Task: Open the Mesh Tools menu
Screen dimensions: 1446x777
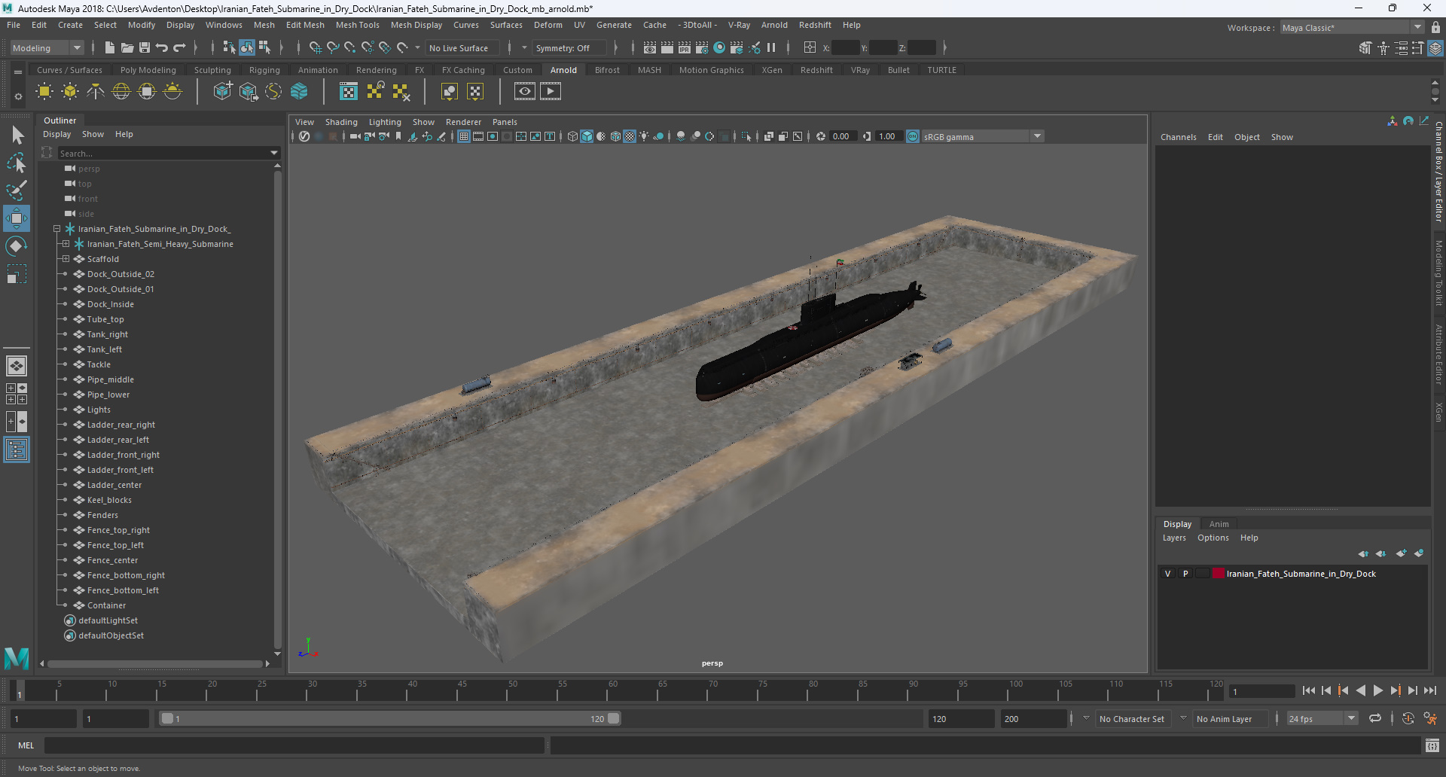Action: point(358,25)
